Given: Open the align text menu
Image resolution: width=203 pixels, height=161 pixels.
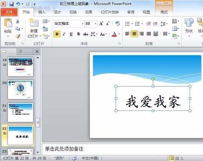Looking at the screenshot, I should pyautogui.click(x=176, y=29).
